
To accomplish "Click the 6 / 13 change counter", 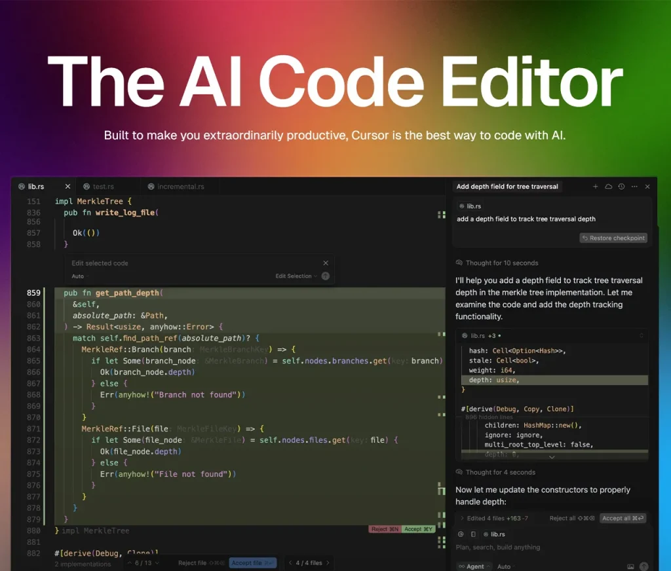I will coord(144,563).
